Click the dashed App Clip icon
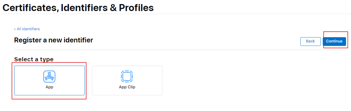Screen dimensions: 351x111 [127, 76]
